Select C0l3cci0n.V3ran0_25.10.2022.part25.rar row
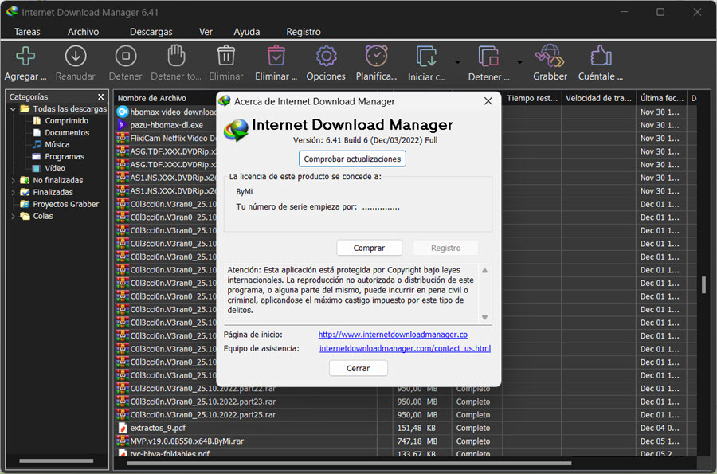 406,414
